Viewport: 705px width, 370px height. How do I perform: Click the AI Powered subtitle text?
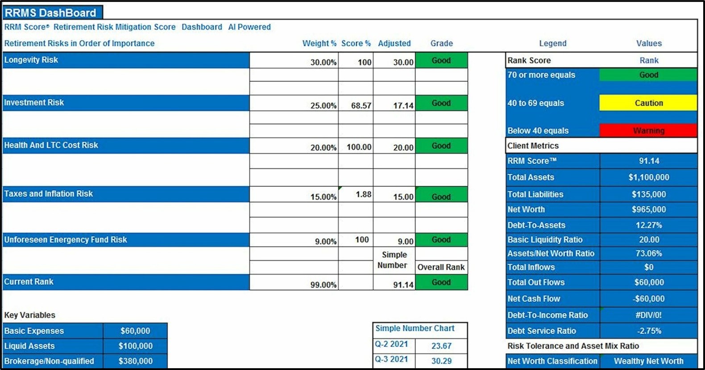point(249,27)
